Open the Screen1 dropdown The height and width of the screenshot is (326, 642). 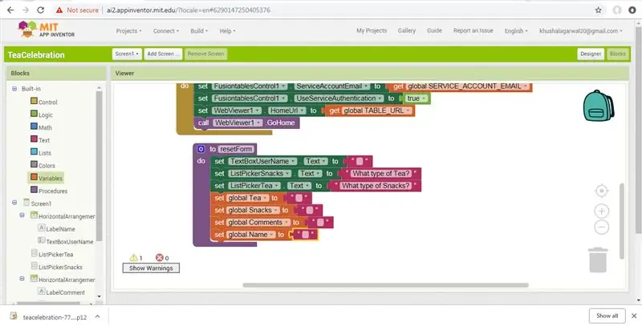127,54
